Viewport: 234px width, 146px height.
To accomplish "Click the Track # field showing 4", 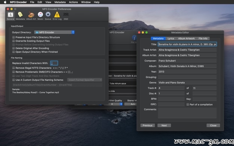I will (171, 88).
